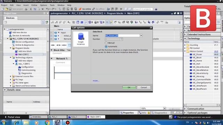
Task: Switch to the Devices tab
Action: coord(10,18)
